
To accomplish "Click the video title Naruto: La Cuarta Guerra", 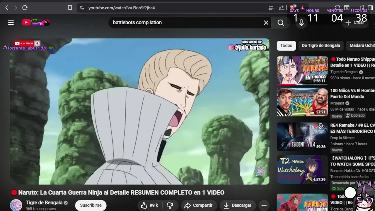I will [121, 193].
